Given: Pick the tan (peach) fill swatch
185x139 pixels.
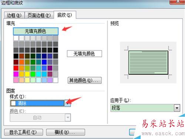Looking at the screenshot, I should (x=21, y=80).
